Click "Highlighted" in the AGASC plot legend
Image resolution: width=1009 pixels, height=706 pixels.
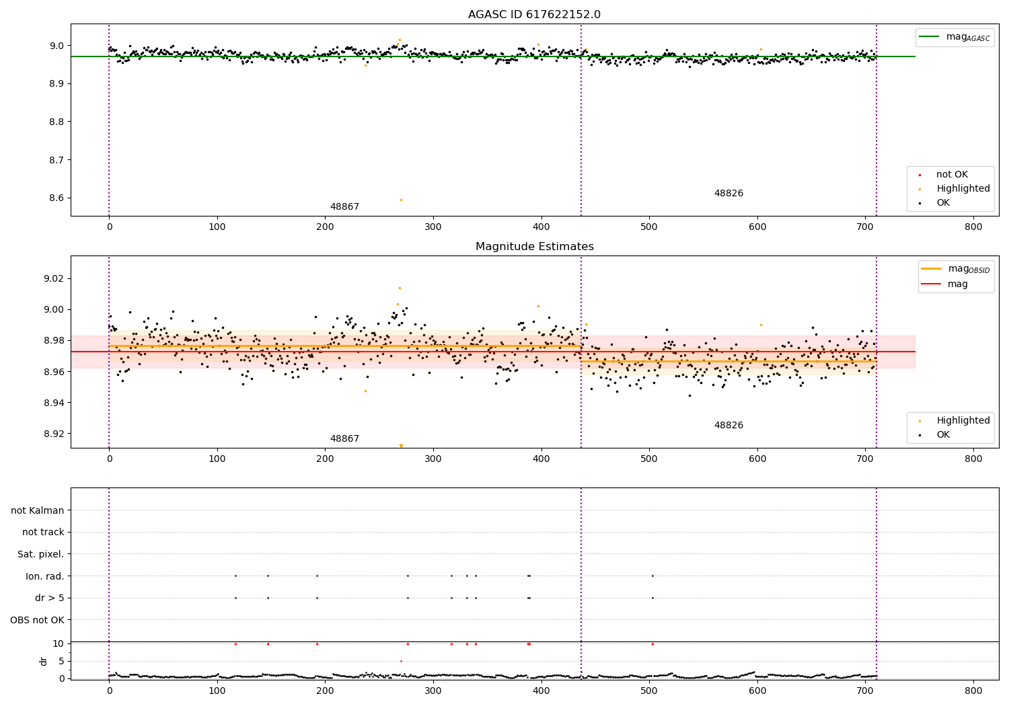963,189
